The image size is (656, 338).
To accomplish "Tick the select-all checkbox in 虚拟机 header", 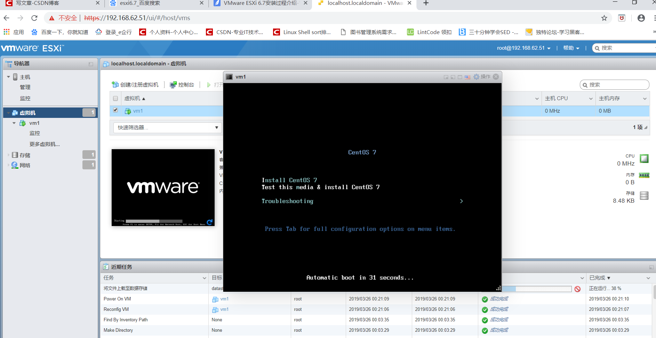I will point(115,98).
